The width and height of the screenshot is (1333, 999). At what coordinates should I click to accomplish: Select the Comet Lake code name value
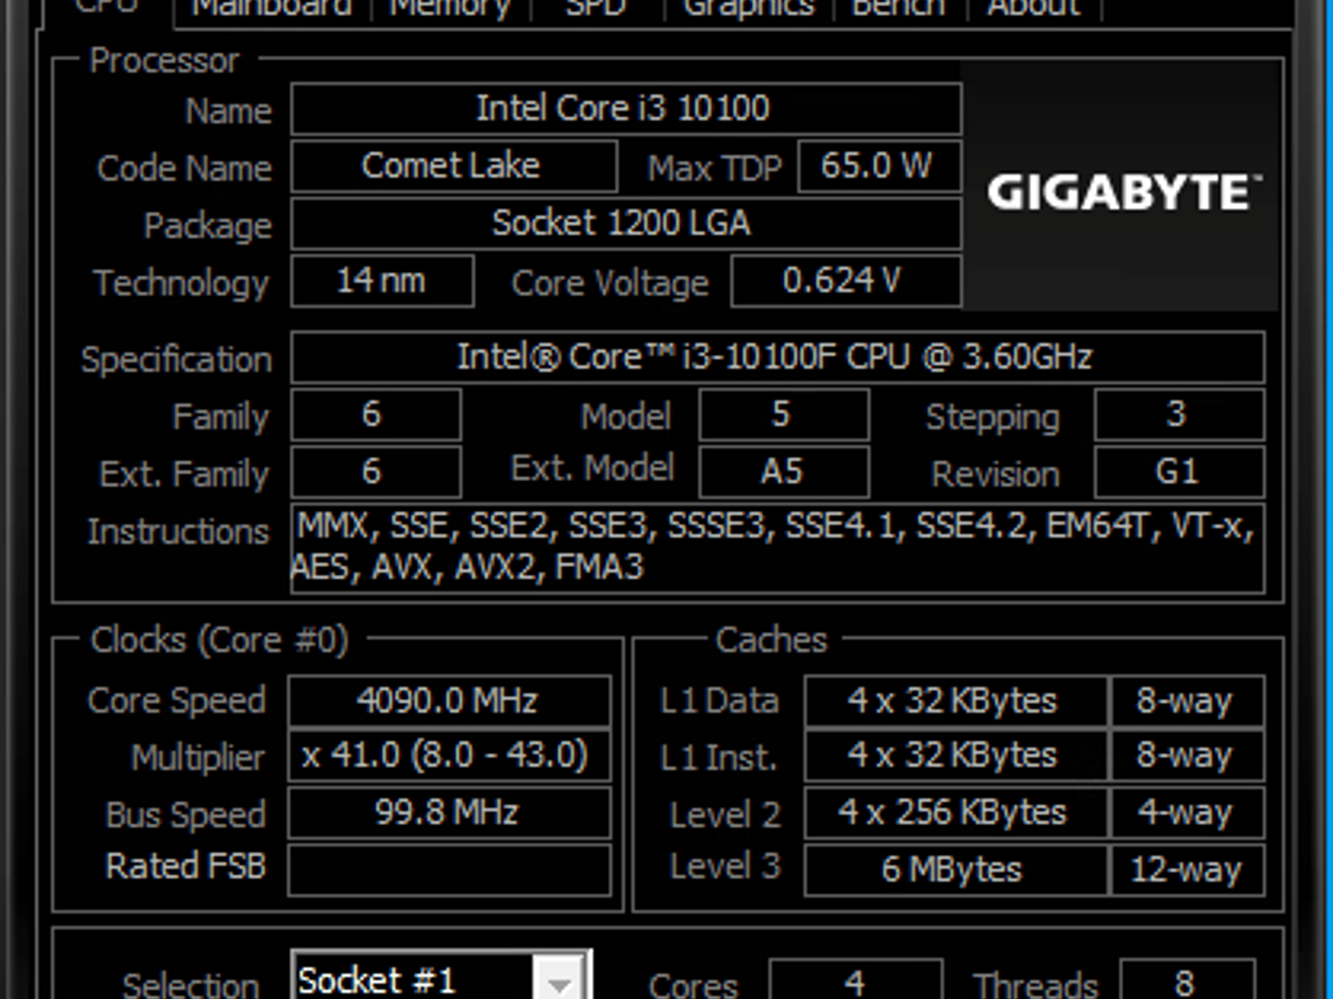454,166
